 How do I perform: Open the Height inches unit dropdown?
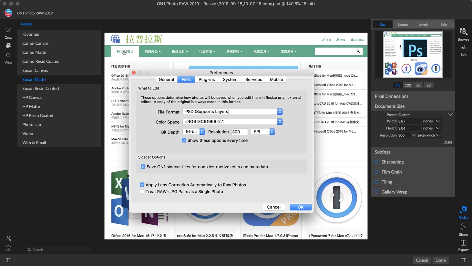(438, 128)
